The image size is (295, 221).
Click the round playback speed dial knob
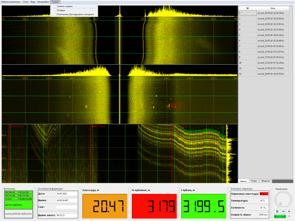(x=283, y=200)
